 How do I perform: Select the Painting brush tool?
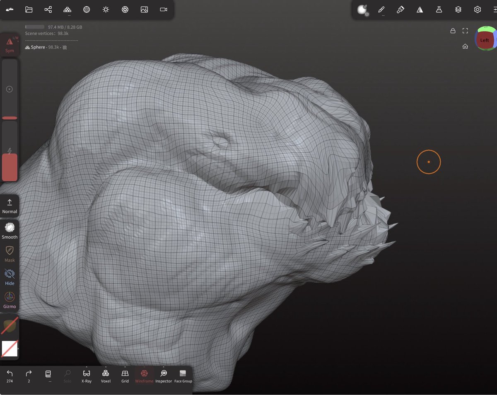click(400, 9)
